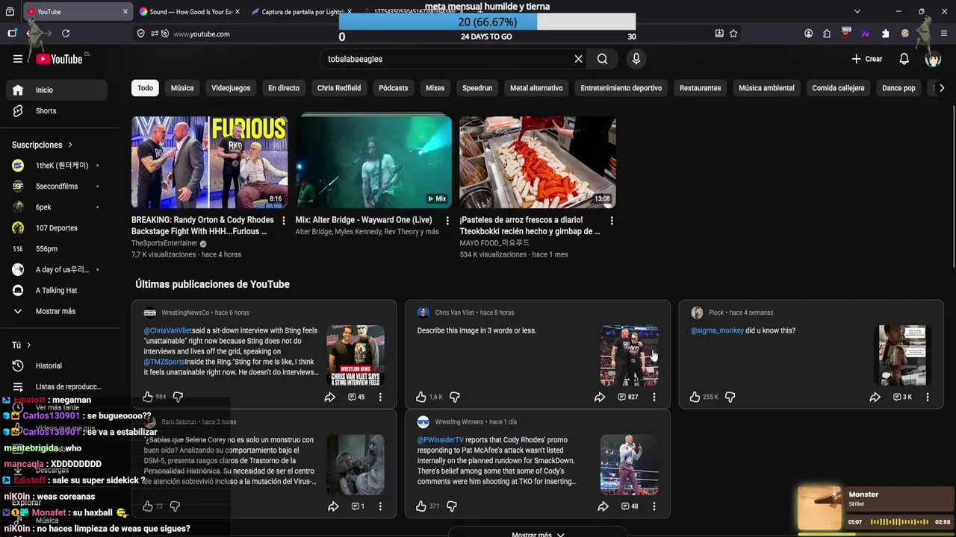The image size is (956, 537).
Task: Select the Speedrun filter chip
Action: 477,88
